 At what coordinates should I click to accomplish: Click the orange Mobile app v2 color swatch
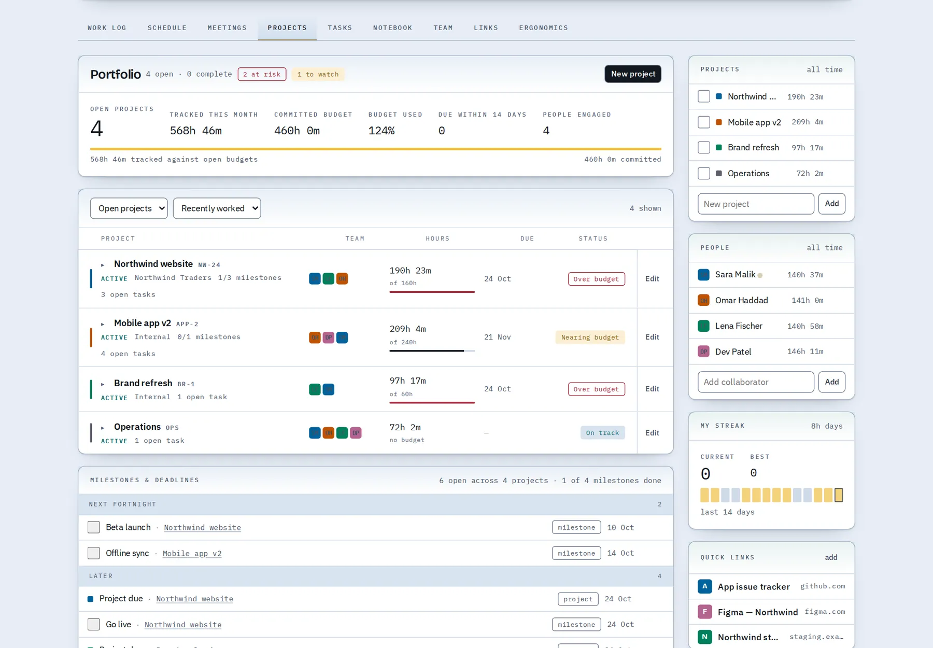point(719,122)
